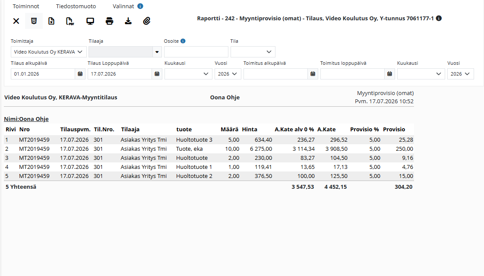Download the report file
The height and width of the screenshot is (276, 484).
tap(128, 21)
